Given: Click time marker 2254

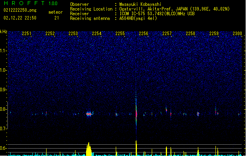Looking at the screenshot, I should click(x=97, y=33).
